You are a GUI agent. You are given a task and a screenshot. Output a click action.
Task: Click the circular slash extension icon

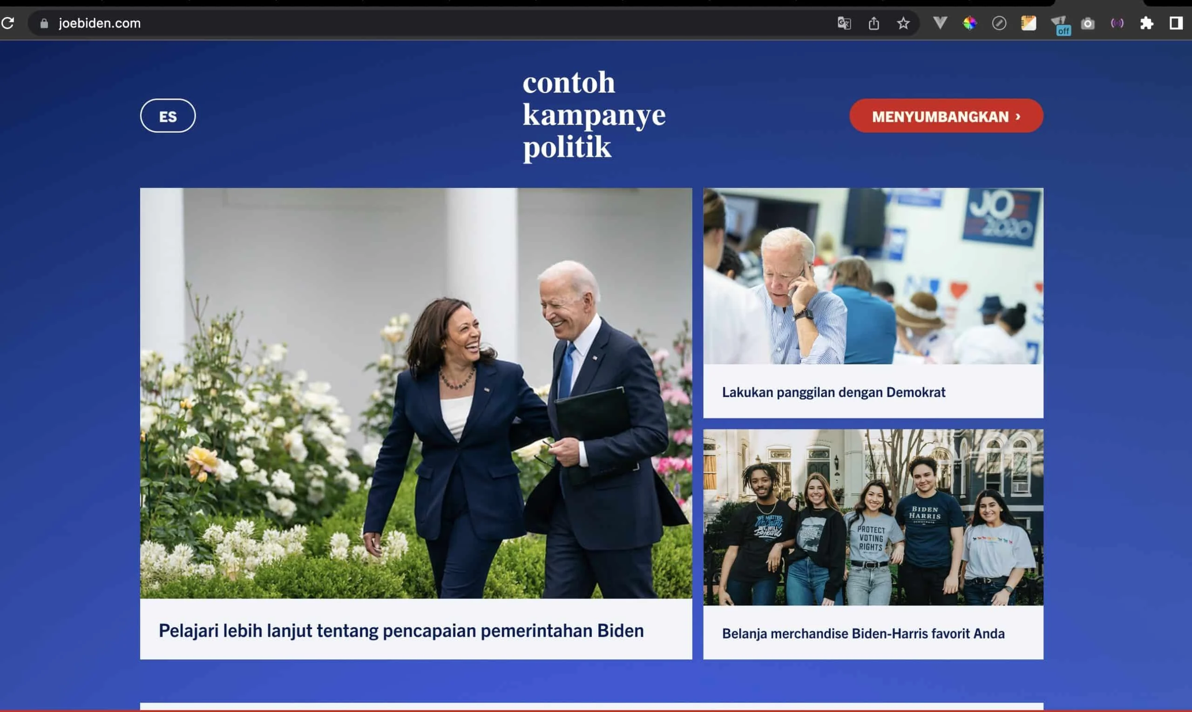[x=999, y=23]
